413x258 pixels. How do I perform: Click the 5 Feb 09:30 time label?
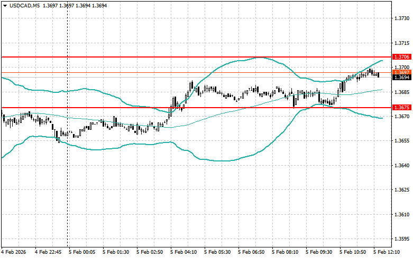[319, 252]
